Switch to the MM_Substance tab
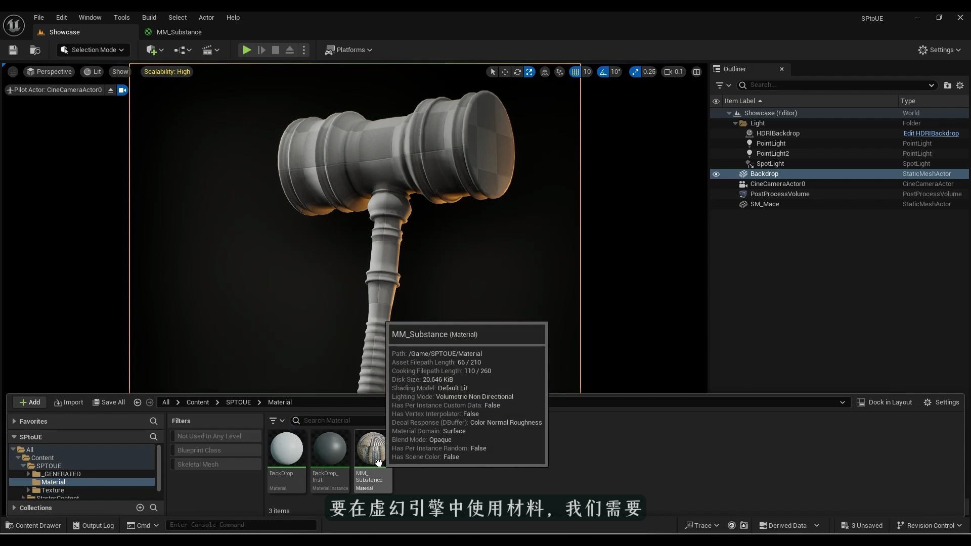The width and height of the screenshot is (971, 546). 179,32
